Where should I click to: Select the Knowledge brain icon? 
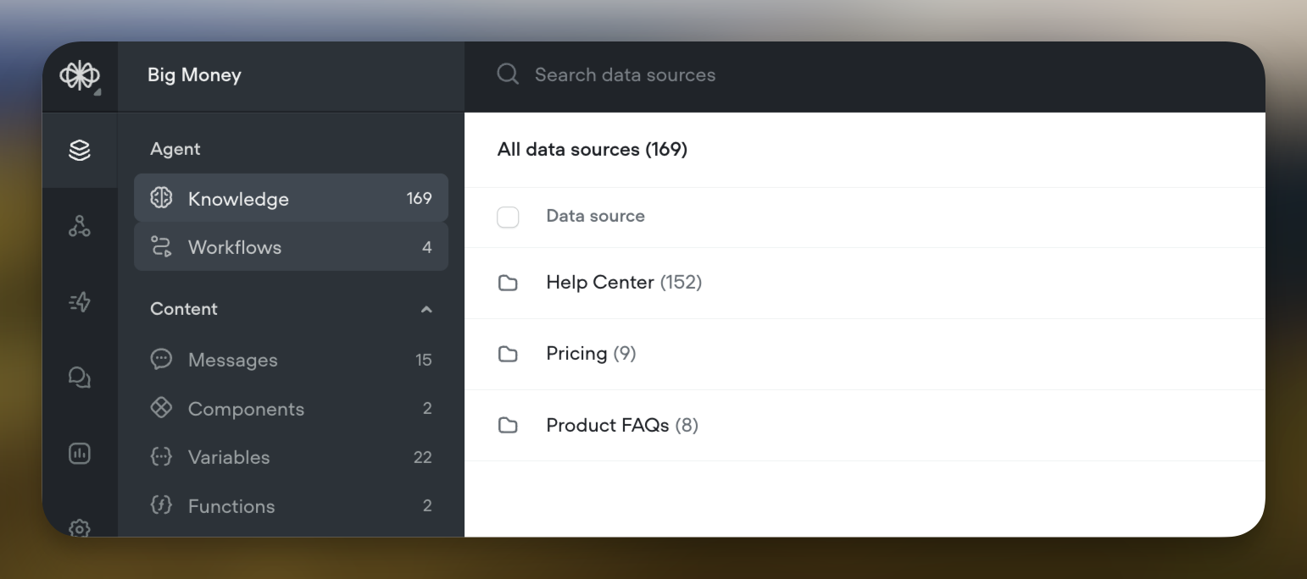(x=161, y=198)
